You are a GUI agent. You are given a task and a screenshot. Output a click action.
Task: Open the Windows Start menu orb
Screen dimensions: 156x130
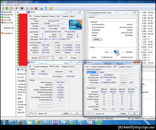pyautogui.click(x=4, y=122)
